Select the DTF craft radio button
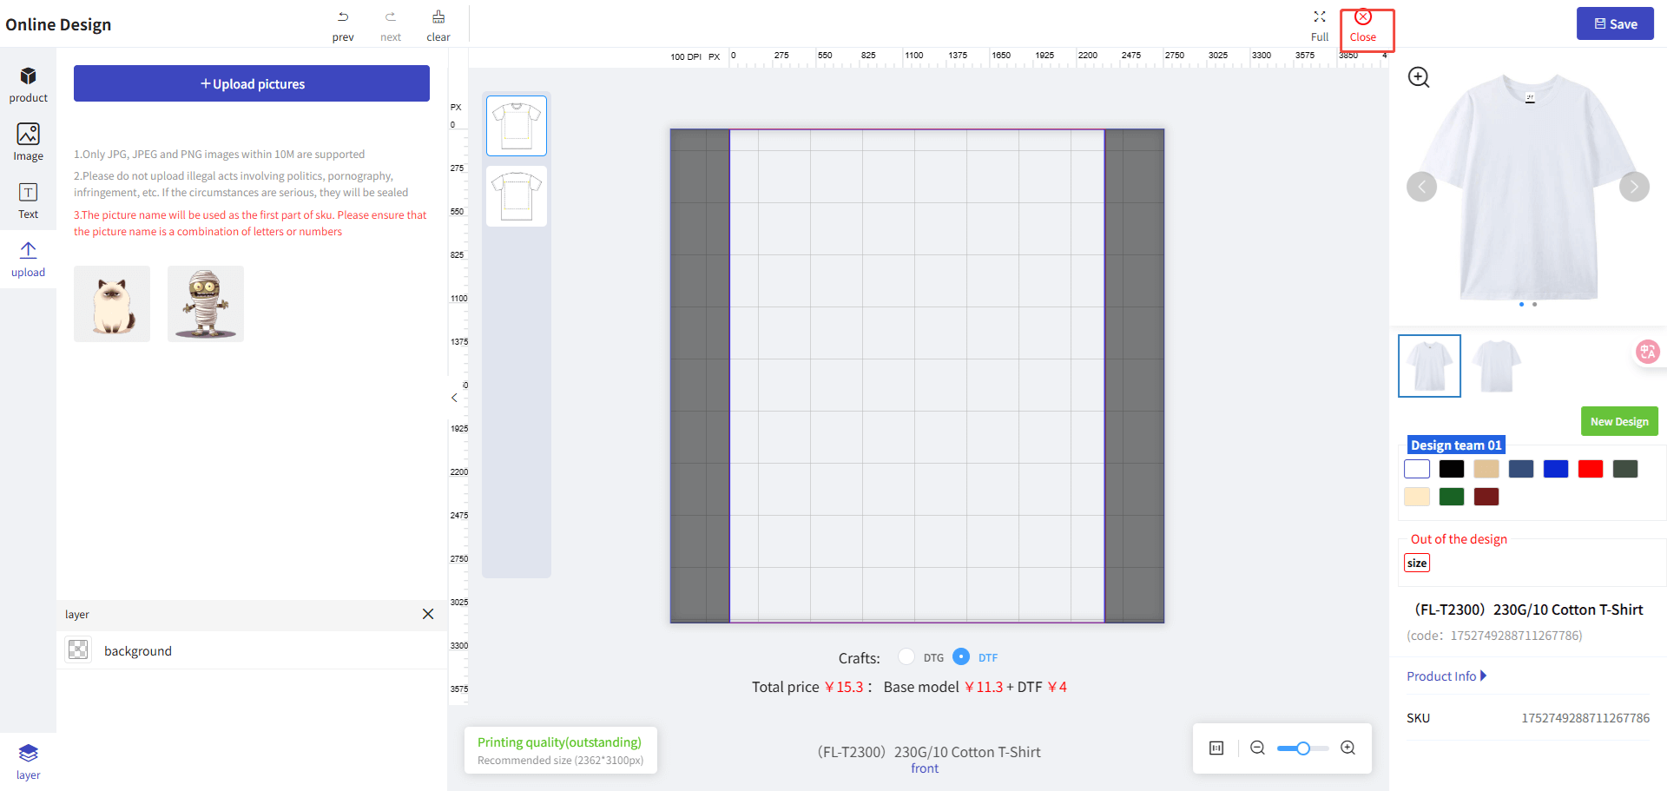Viewport: 1667px width, 791px height. click(961, 656)
